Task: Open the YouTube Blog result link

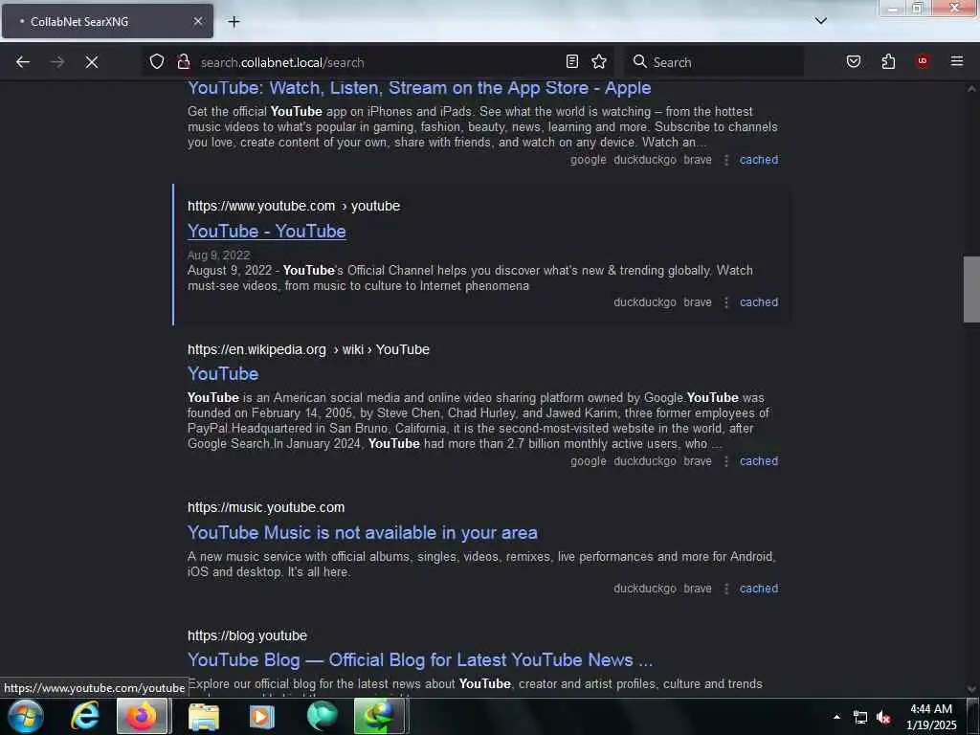Action: click(x=420, y=660)
